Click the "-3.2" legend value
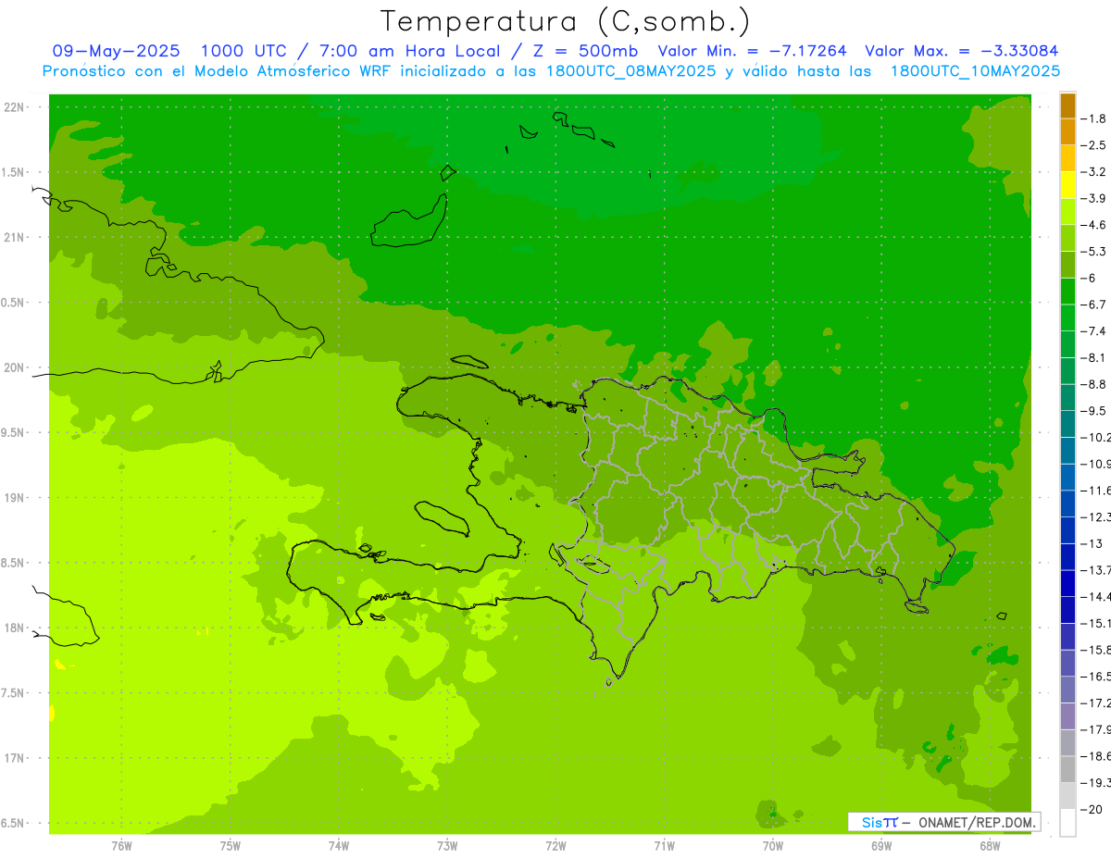The image size is (1111, 858). 1093,172
